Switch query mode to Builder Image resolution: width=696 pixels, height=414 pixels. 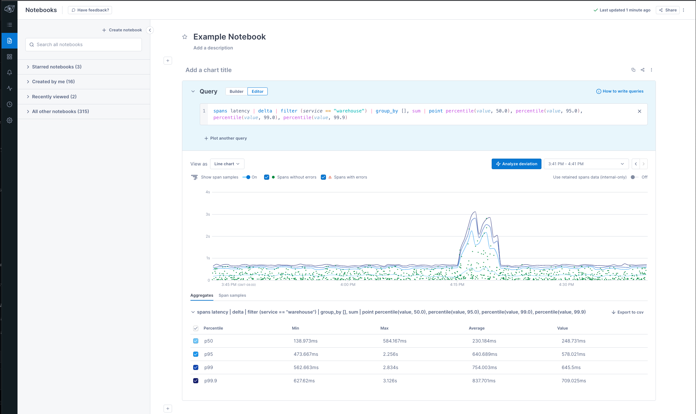point(236,91)
